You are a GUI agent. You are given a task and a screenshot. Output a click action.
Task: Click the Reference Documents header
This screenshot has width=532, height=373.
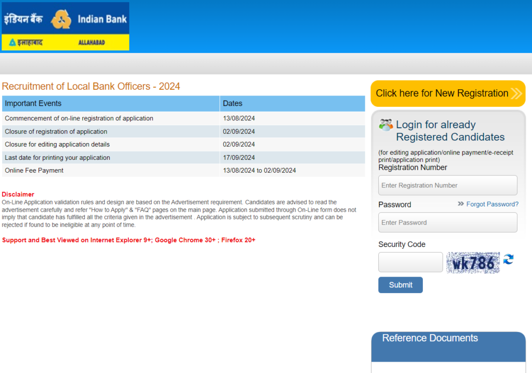click(430, 338)
